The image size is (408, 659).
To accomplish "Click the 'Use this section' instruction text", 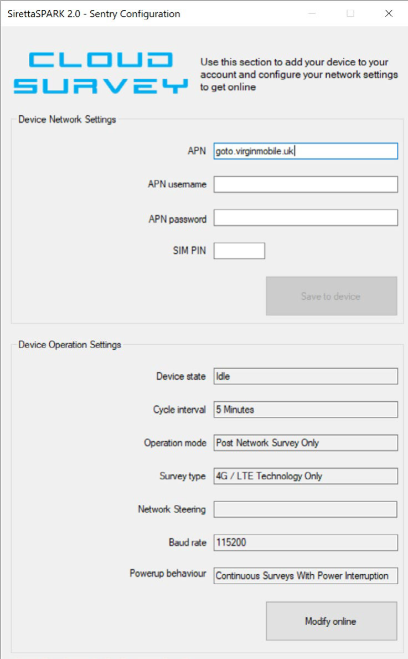I will pos(299,74).
